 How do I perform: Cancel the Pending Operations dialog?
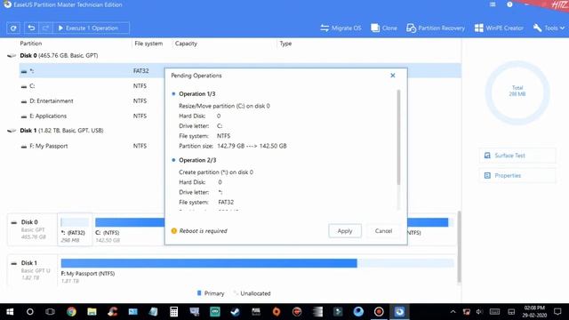pos(383,231)
